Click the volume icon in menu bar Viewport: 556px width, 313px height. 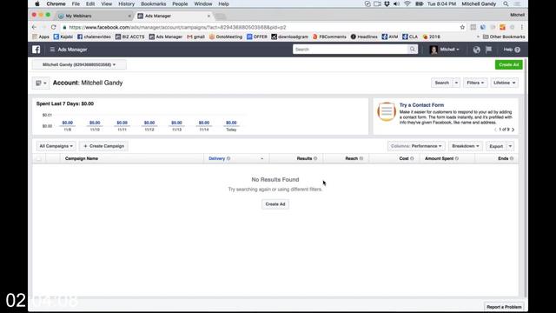pyautogui.click(x=396, y=3)
